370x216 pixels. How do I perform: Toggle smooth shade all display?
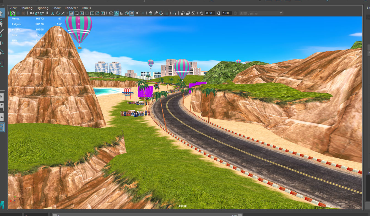coord(116,13)
